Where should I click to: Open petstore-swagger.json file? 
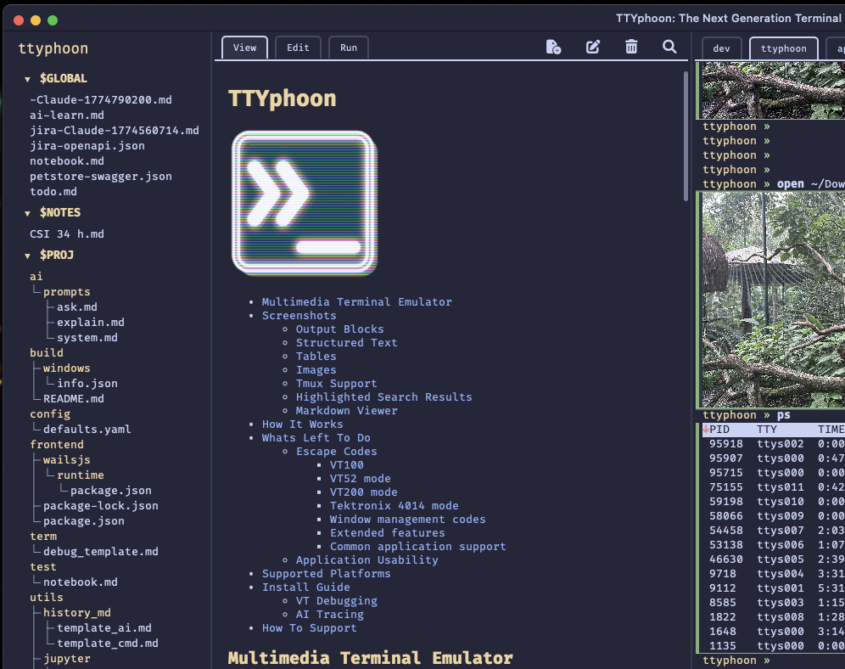pos(101,177)
